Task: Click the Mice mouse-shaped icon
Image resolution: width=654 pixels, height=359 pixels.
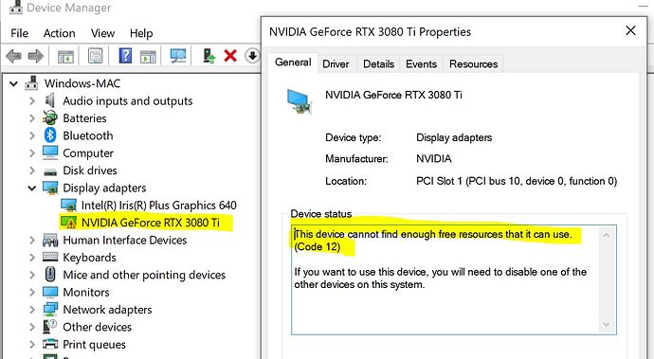Action: [x=50, y=275]
